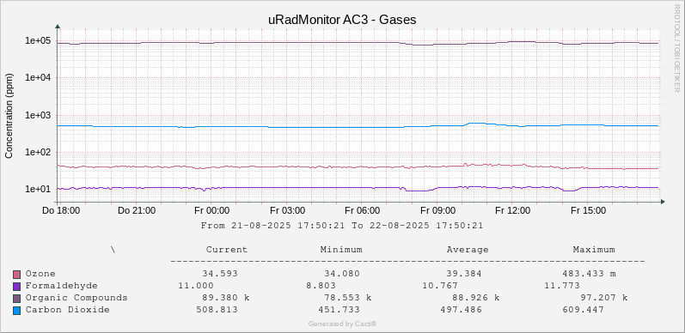Click the Fr 09:00 time axis label
Screen dimensions: 685x333
tap(438, 211)
